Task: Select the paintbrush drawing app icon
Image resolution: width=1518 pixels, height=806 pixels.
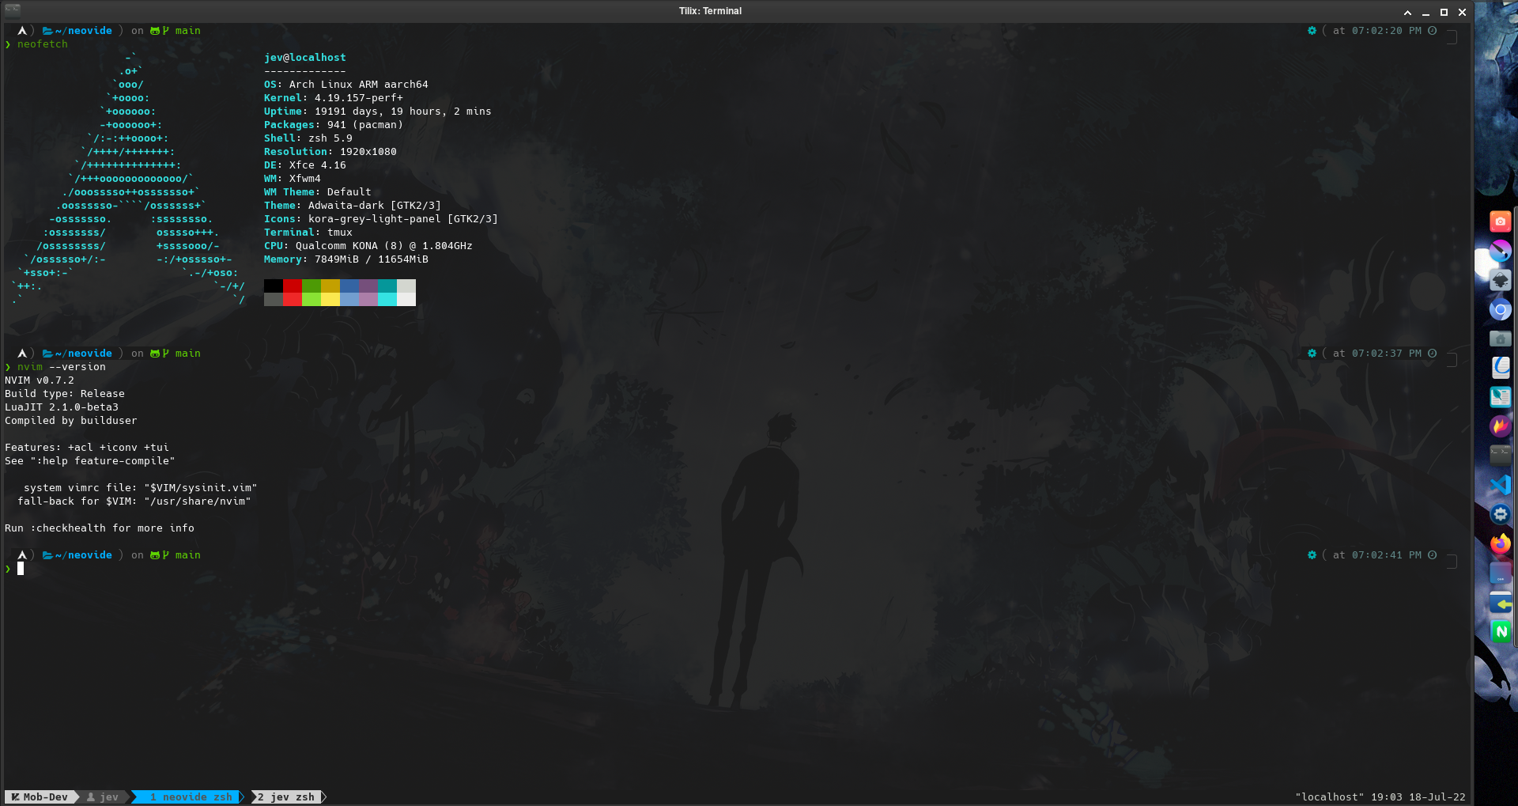Action: point(1500,252)
